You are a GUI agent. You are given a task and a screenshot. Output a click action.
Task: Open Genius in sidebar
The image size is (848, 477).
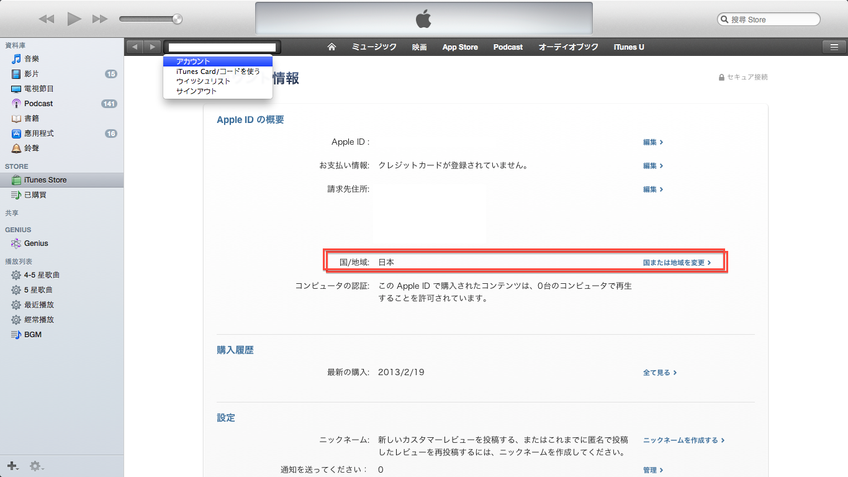coord(36,243)
